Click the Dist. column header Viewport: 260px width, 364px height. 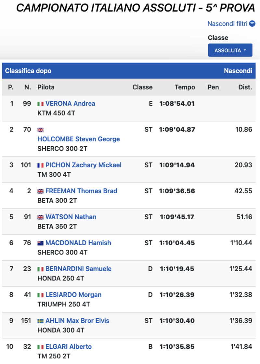coord(245,87)
